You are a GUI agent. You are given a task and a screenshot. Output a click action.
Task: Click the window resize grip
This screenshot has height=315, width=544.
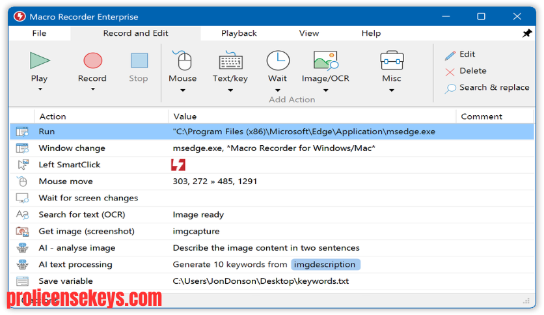tap(526, 301)
